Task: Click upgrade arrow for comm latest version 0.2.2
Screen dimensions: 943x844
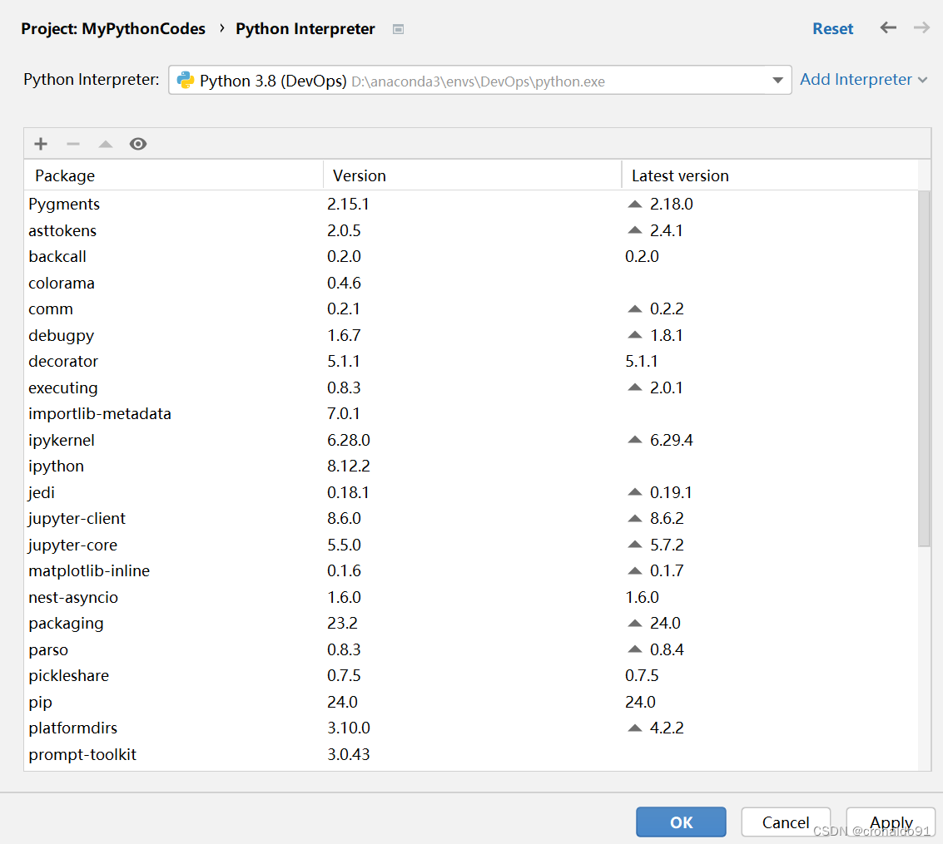Action: pos(634,308)
